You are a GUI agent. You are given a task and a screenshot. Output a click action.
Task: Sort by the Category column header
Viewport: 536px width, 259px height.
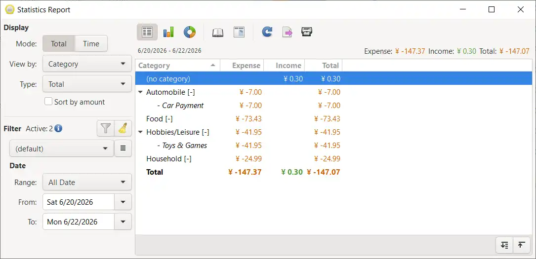(x=178, y=66)
